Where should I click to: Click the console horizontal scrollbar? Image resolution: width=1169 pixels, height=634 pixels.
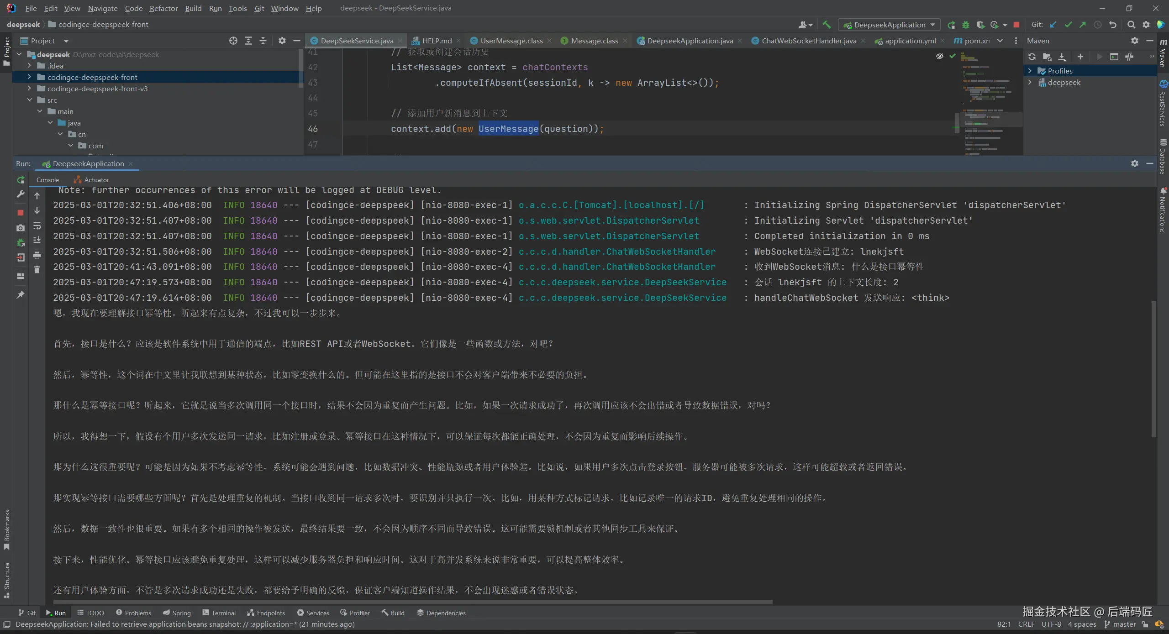click(411, 602)
